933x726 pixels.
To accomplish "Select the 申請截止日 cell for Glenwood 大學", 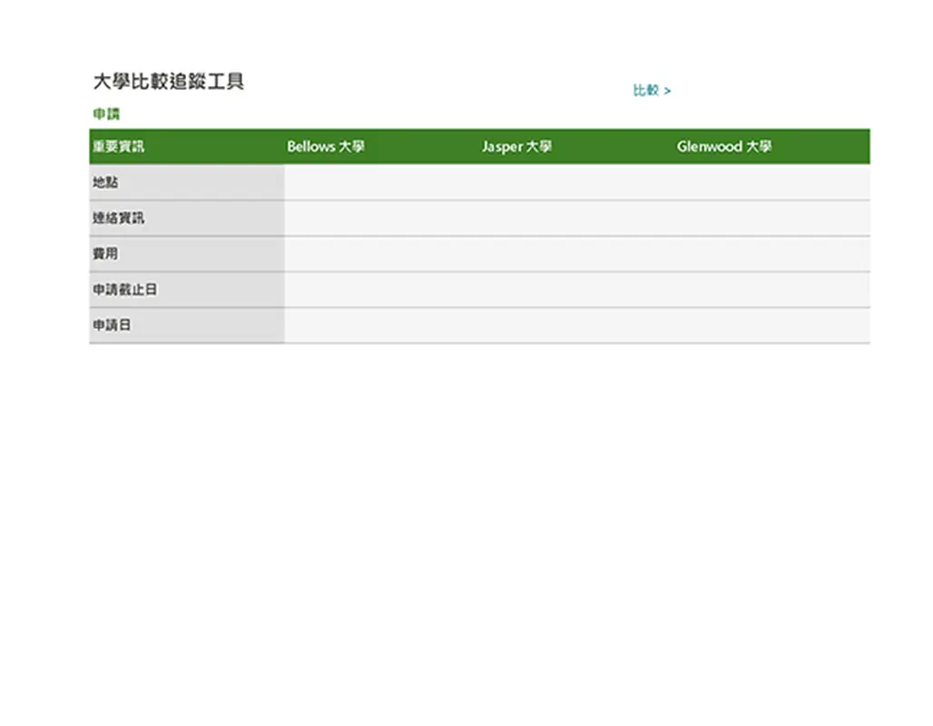I will click(771, 289).
